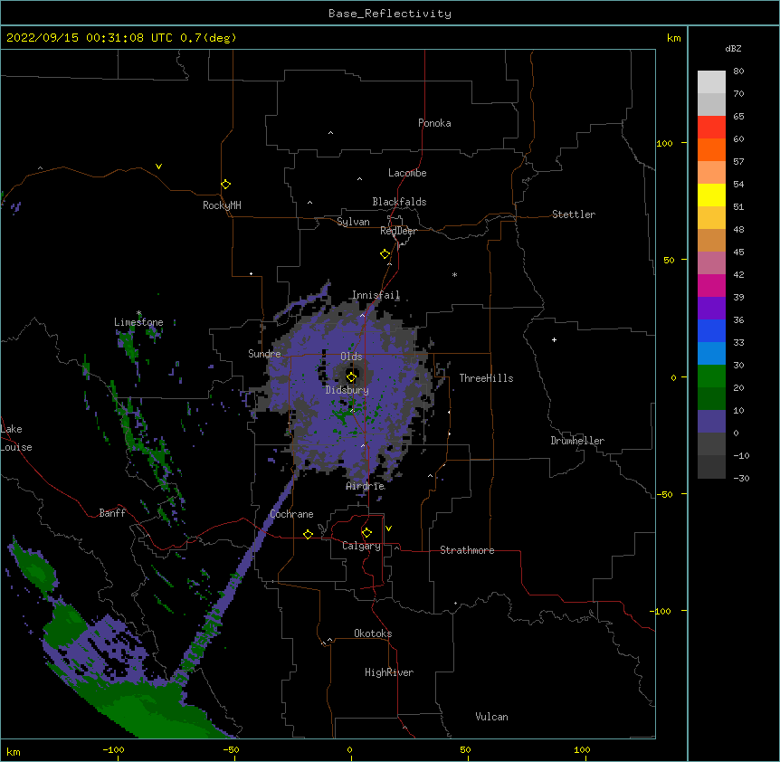Pick the bright yellow 54 dBZ swatch
Viewport: 780px width, 762px height.
[711, 195]
